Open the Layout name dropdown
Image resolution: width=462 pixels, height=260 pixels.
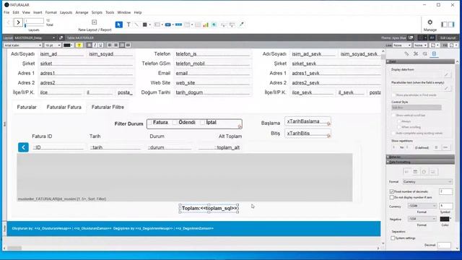[x=35, y=38]
